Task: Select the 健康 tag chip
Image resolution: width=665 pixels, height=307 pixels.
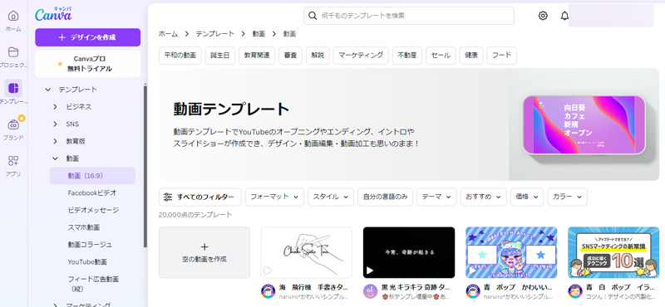Action: pos(471,56)
